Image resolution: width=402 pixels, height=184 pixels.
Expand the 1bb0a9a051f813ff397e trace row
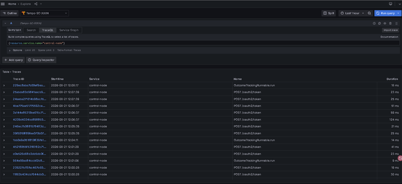pyautogui.click(x=4, y=140)
